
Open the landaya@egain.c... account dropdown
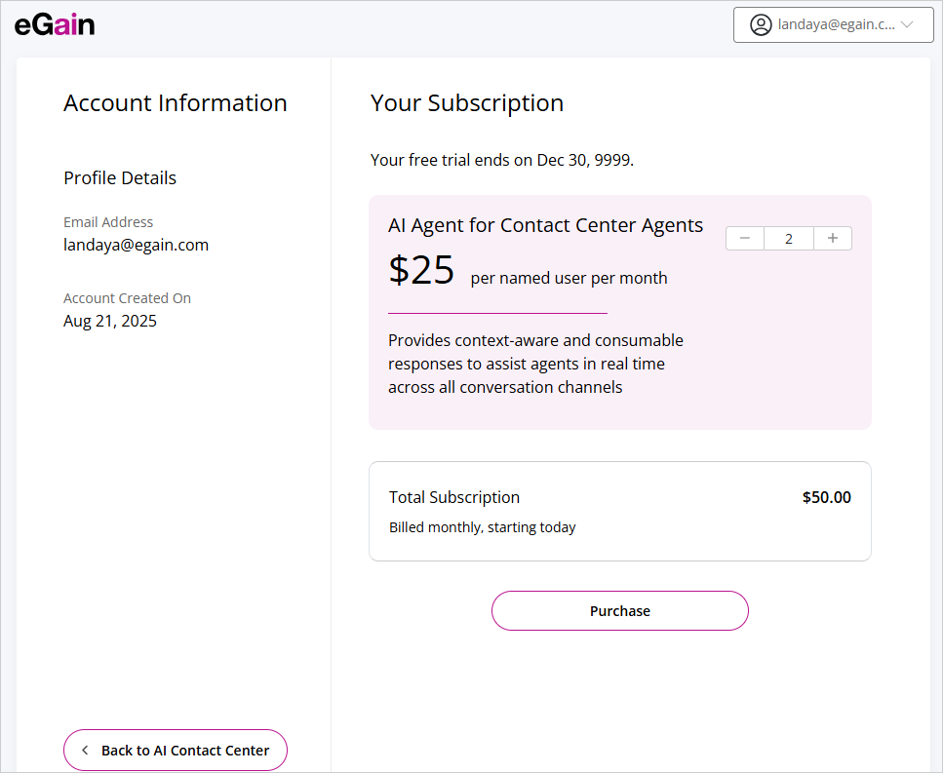point(835,25)
